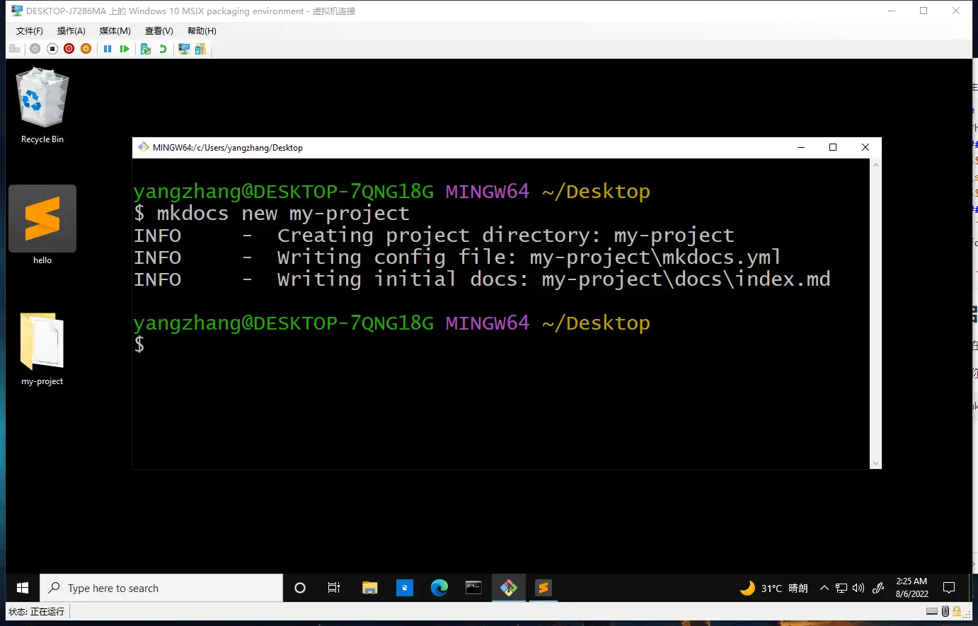This screenshot has width=978, height=626.
Task: Click the green Revert arrow icon
Action: tap(163, 49)
